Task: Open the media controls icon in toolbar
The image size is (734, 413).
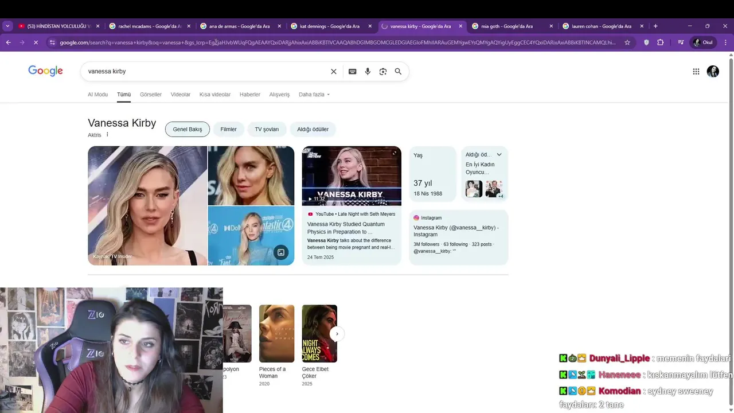Action: pyautogui.click(x=681, y=42)
